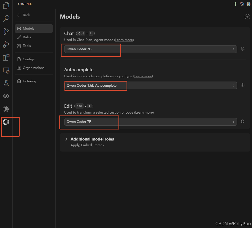Open the angle-bracket code icon view
252x228 pixels.
[x=6, y=96]
